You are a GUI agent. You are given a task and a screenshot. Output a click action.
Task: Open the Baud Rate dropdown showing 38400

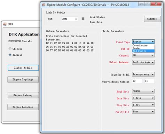point(143,91)
